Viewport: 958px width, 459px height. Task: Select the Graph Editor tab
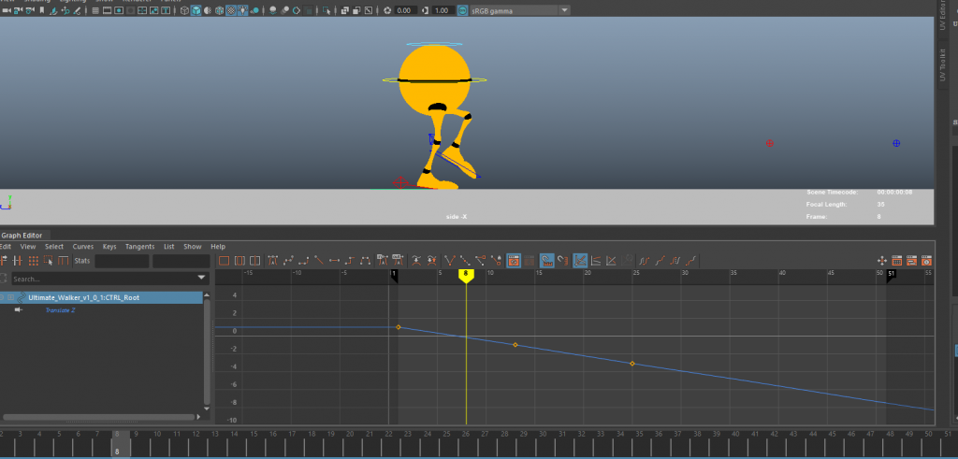click(x=24, y=235)
